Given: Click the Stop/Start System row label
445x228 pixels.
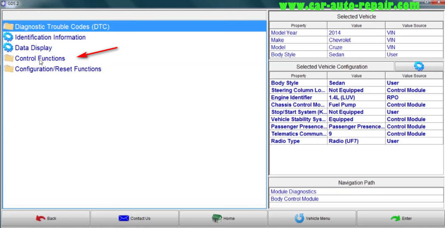Looking at the screenshot, I should tap(298, 112).
